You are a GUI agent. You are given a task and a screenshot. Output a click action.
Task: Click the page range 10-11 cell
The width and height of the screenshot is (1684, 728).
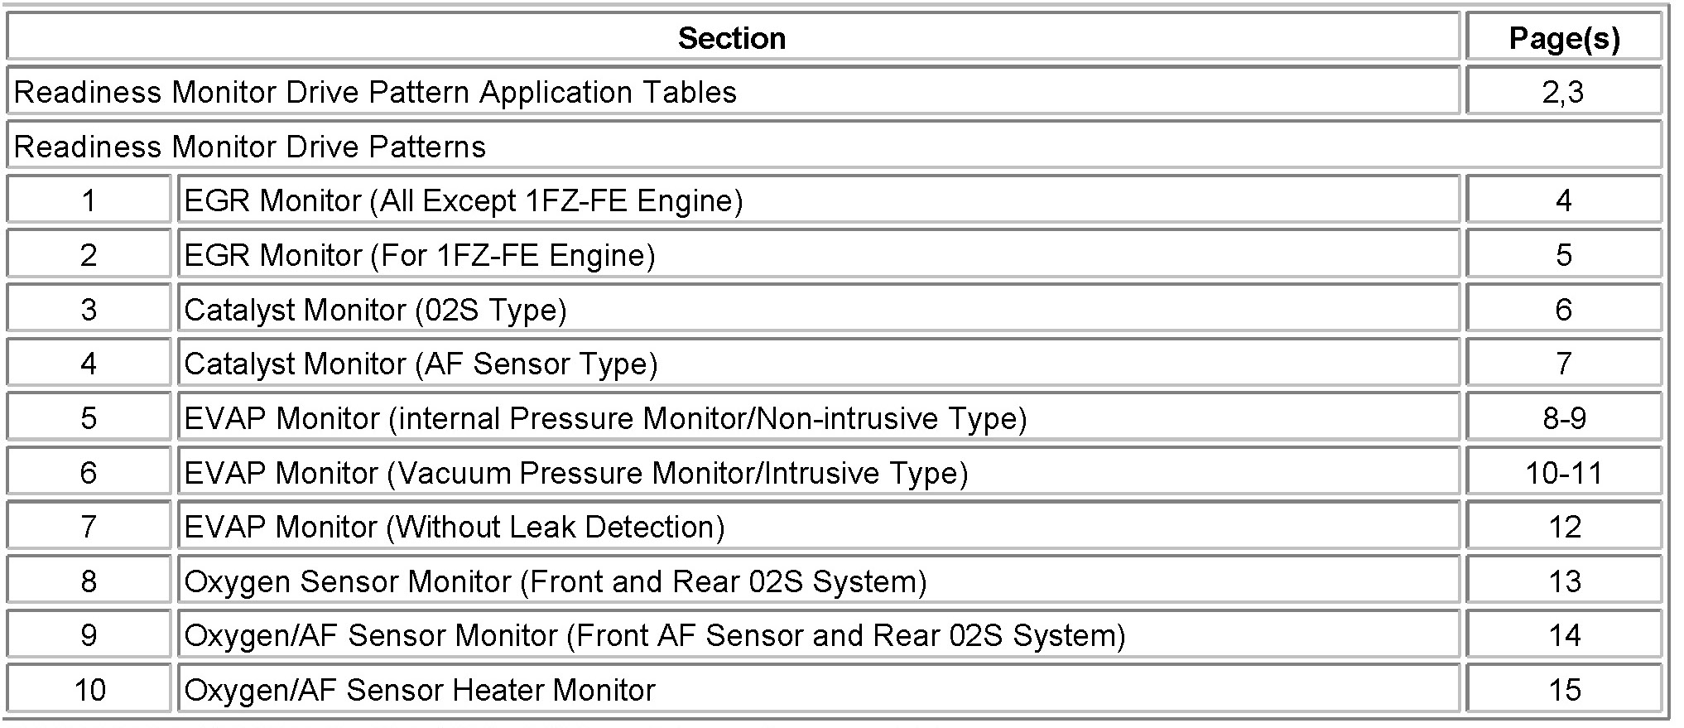click(x=1563, y=473)
